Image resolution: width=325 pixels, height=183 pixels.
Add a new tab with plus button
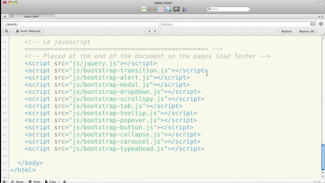[x=5, y=17]
